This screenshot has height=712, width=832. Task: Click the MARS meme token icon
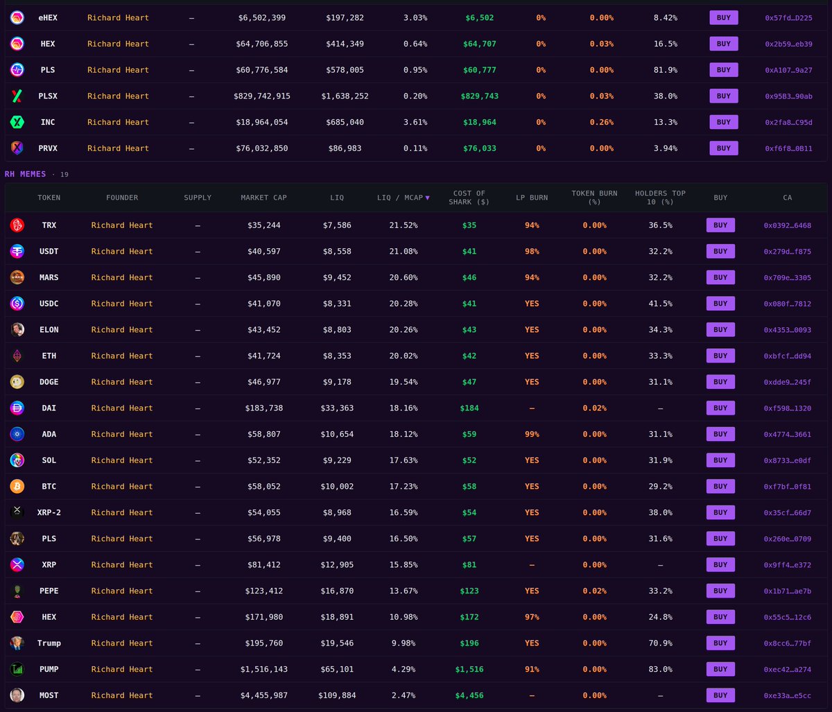(17, 277)
